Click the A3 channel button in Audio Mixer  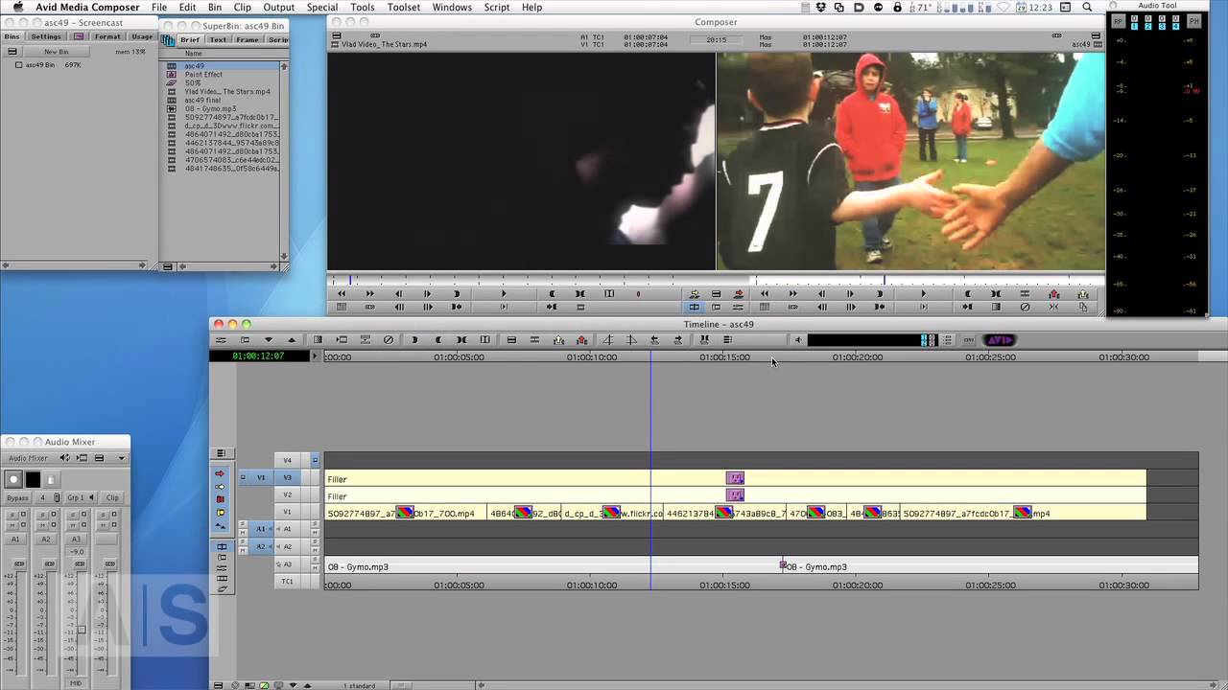[76, 540]
